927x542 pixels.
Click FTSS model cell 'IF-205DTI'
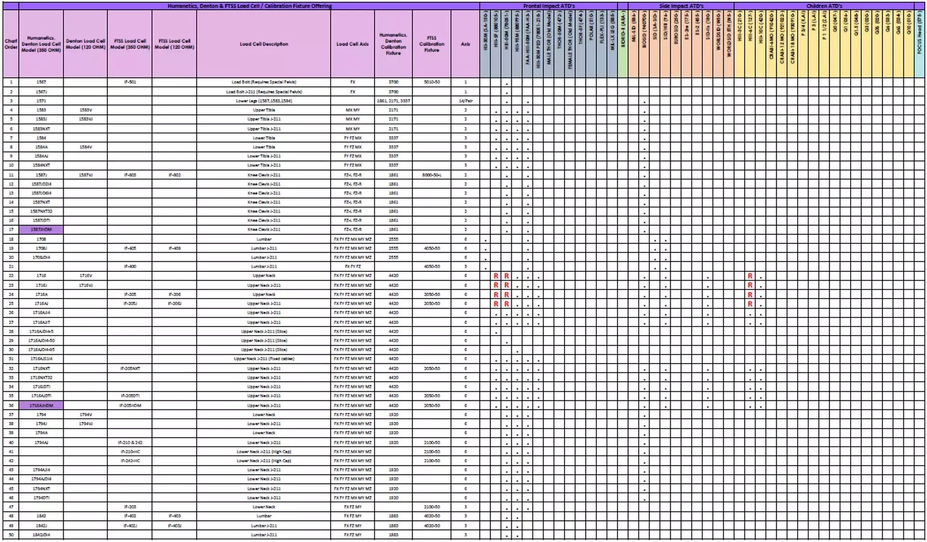130,396
